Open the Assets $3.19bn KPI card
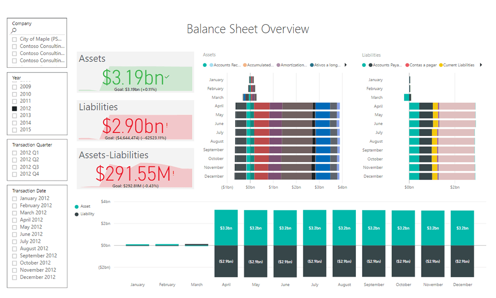Image resolution: width=496 pixels, height=298 pixels. pyautogui.click(x=135, y=72)
